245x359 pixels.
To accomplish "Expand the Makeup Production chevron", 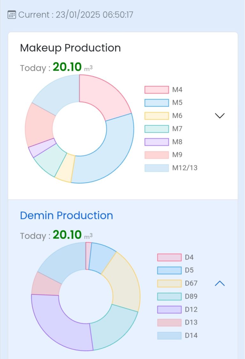I will pyautogui.click(x=220, y=116).
